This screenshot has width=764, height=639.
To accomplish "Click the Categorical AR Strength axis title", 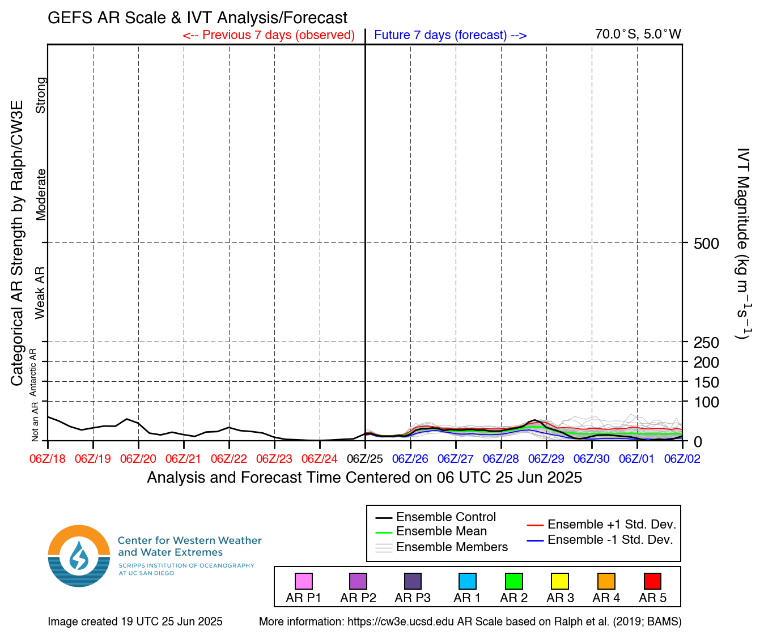I will pos(17,243).
